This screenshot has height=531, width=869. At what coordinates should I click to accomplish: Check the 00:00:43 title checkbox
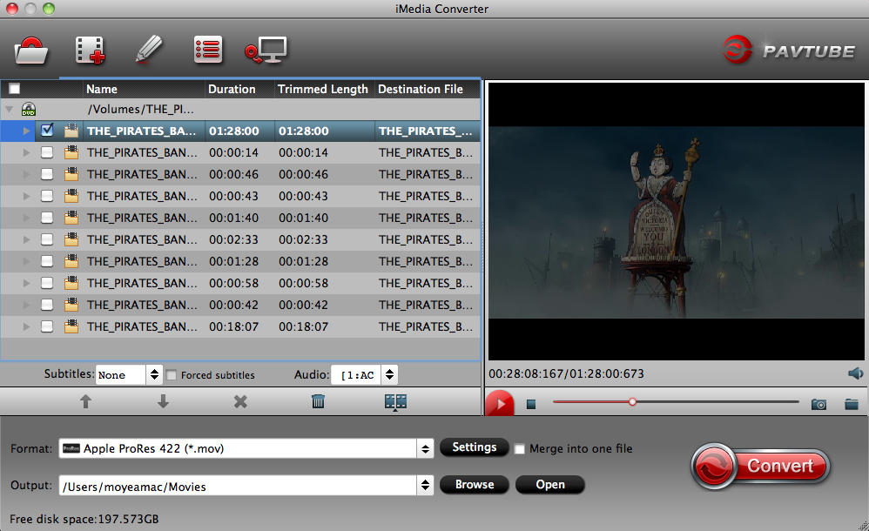(x=47, y=196)
